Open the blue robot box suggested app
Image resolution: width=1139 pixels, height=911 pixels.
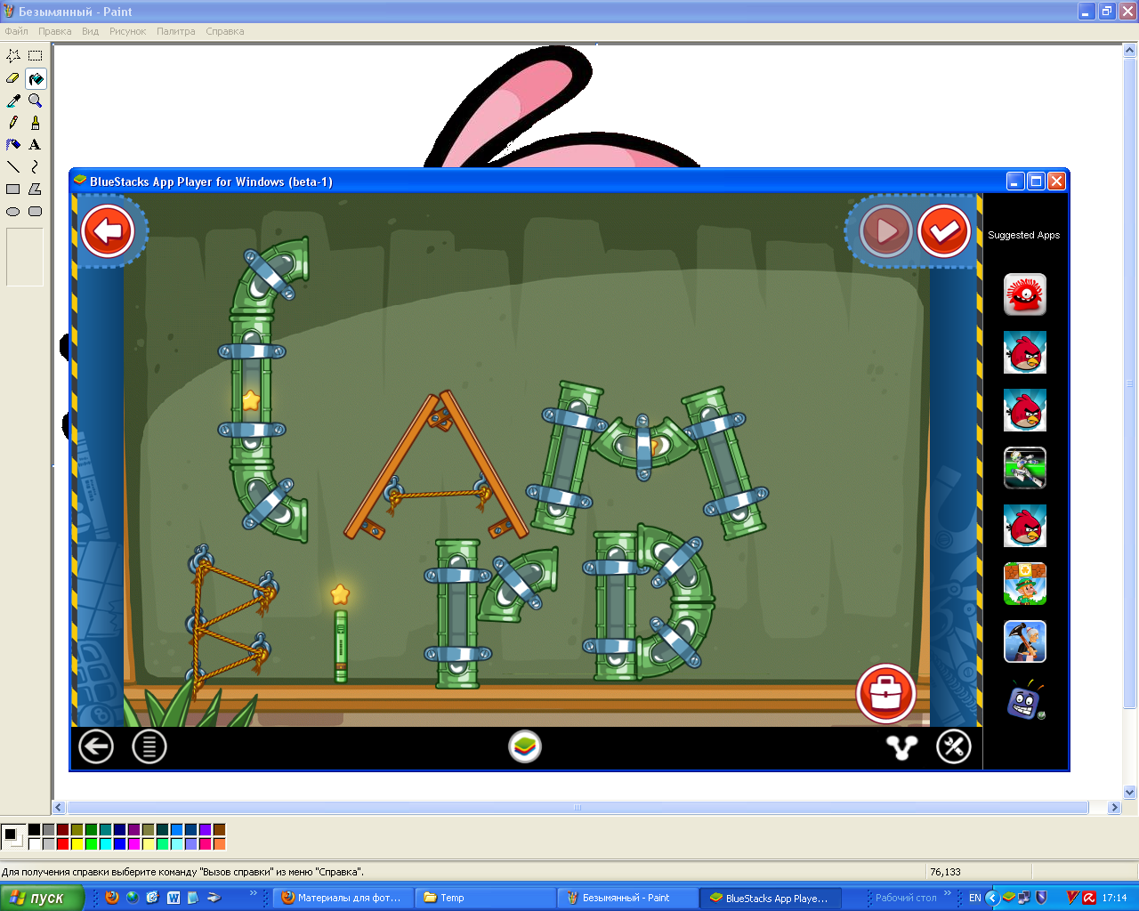pyautogui.click(x=1025, y=700)
